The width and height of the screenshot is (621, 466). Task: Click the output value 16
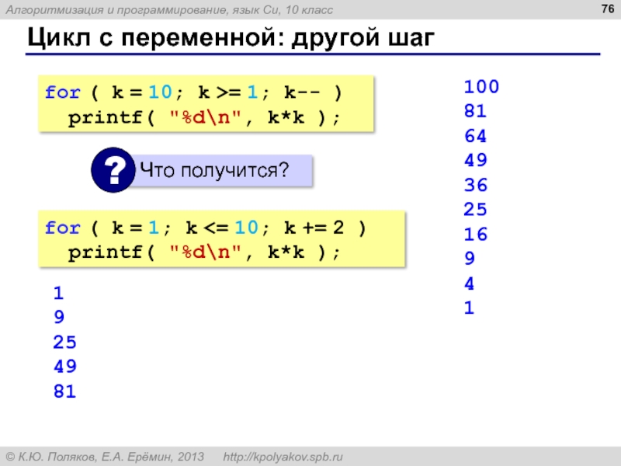(x=475, y=235)
